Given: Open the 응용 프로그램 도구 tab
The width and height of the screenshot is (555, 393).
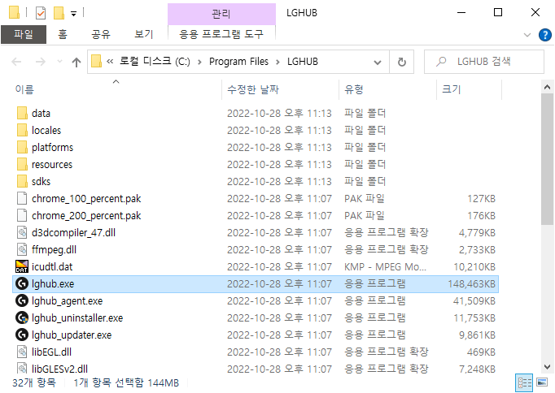Looking at the screenshot, I should tap(221, 35).
